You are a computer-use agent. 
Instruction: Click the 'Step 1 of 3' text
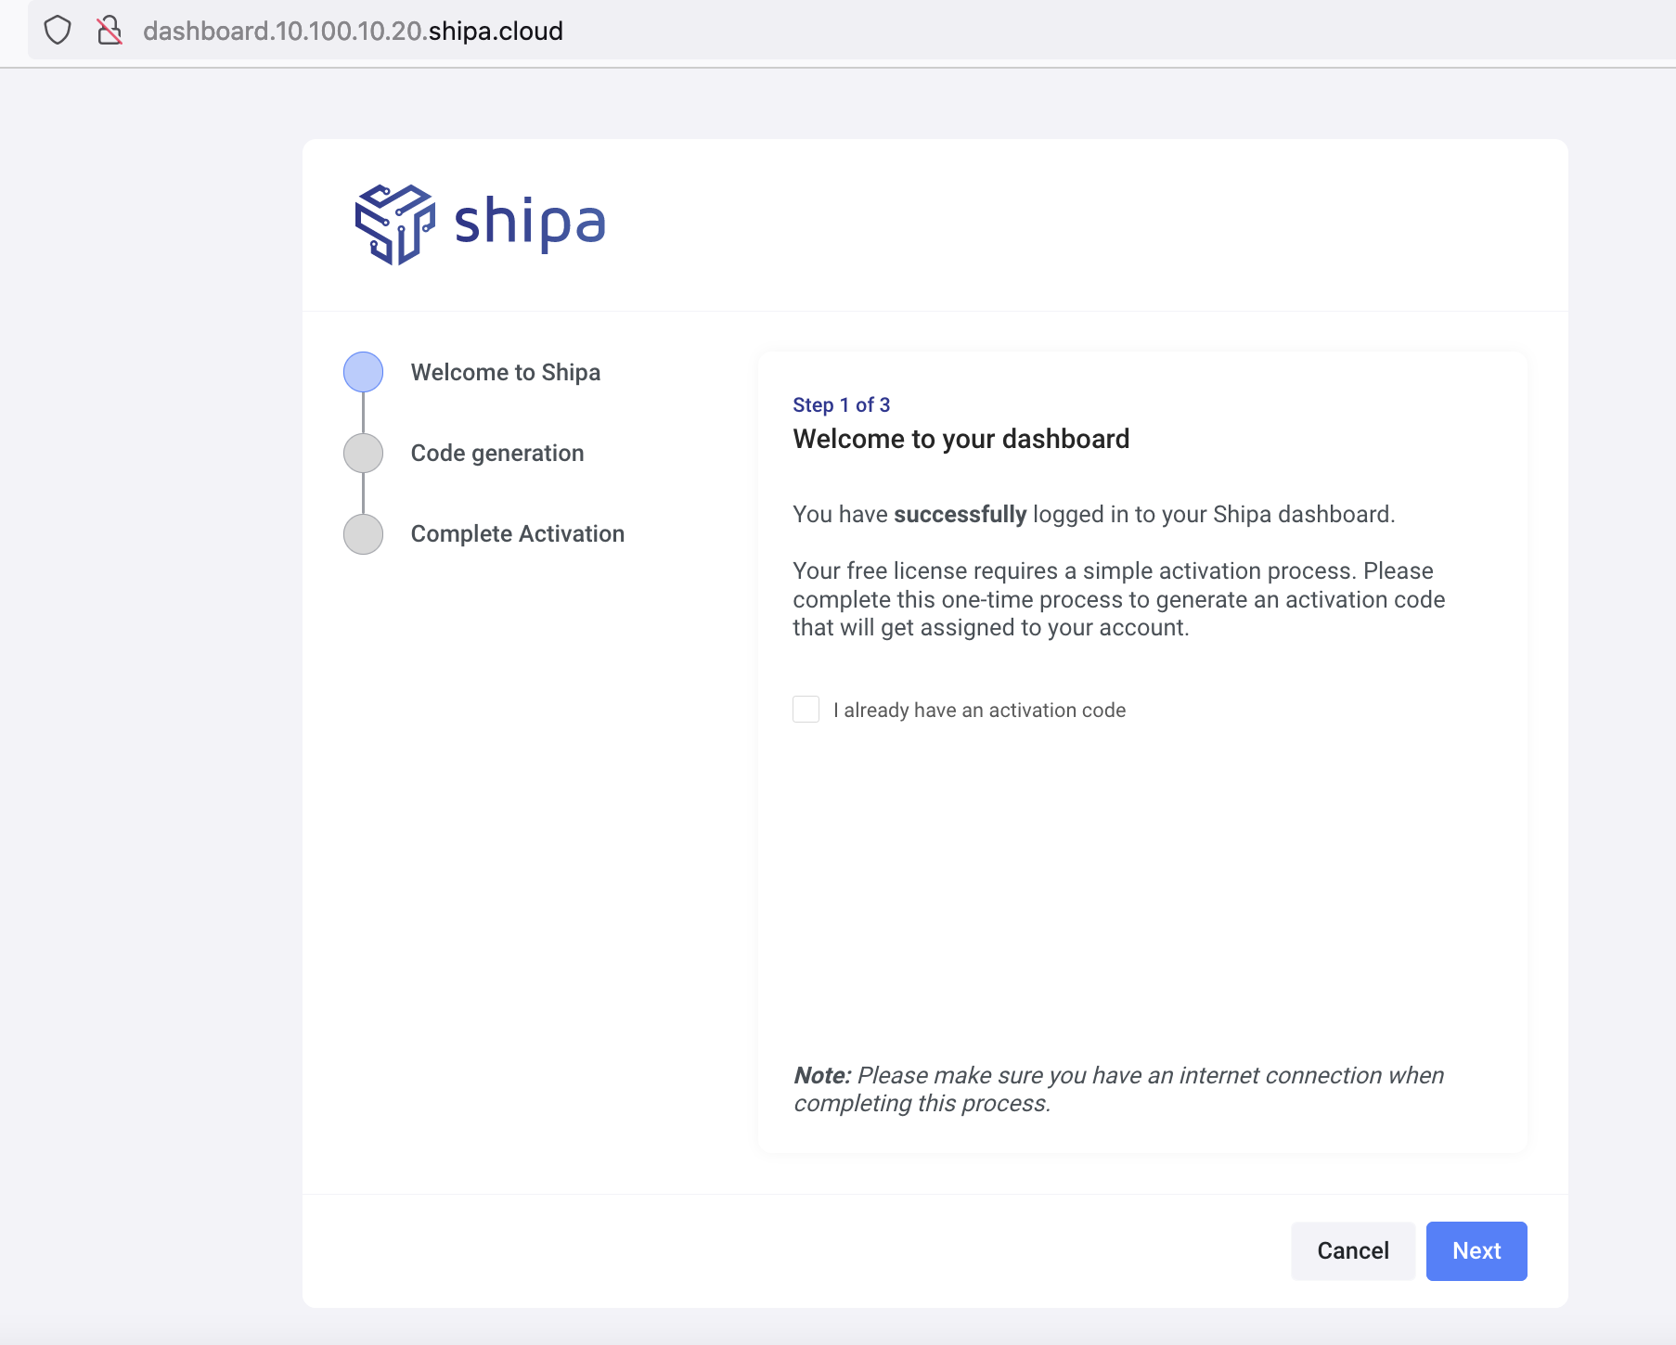[x=842, y=404]
